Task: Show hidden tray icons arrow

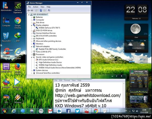Action: tap(130, 111)
